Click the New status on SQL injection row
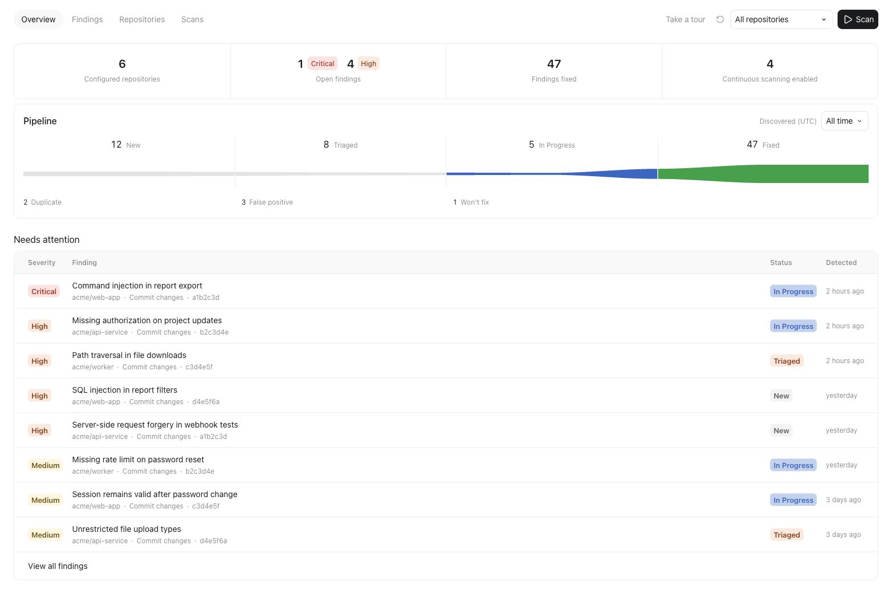Image resolution: width=892 pixels, height=594 pixels. click(x=781, y=396)
